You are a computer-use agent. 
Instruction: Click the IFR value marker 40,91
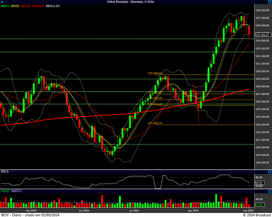[259, 183]
